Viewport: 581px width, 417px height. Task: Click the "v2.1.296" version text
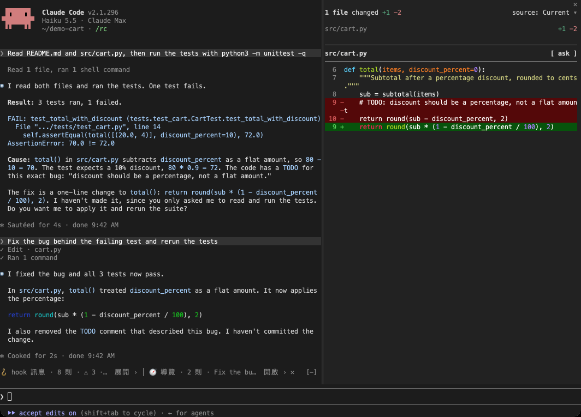tap(103, 13)
